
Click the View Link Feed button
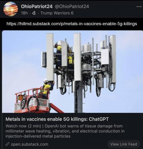(x=124, y=144)
